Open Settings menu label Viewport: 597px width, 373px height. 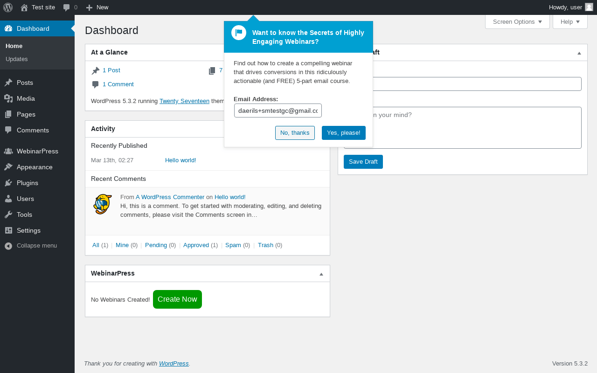point(28,230)
